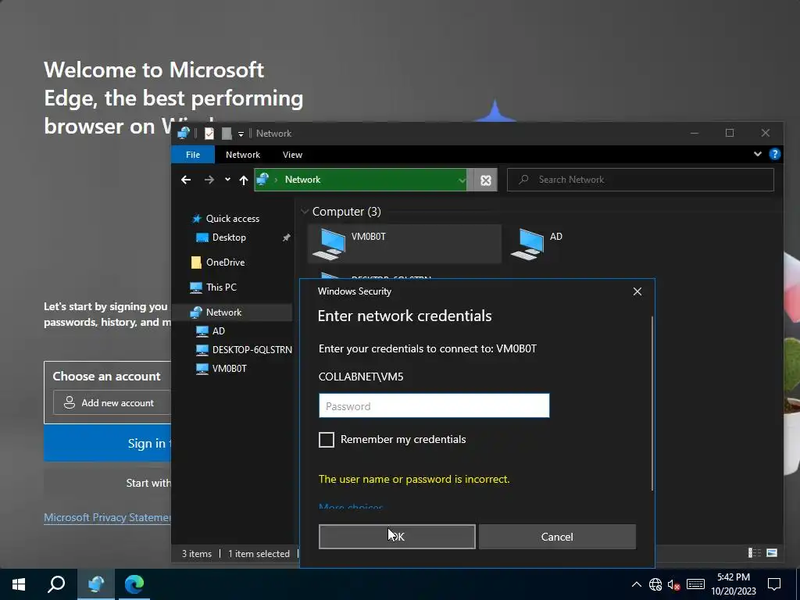This screenshot has width=800, height=600.
Task: Open the View ribbon tab
Action: [x=292, y=155]
